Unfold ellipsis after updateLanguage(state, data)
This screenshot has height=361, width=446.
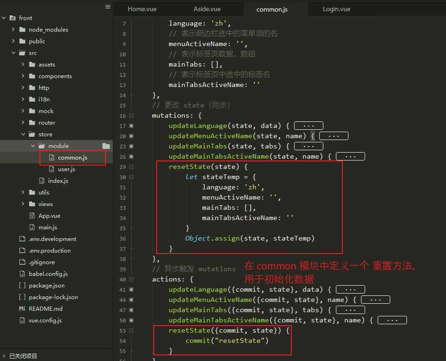(x=308, y=126)
